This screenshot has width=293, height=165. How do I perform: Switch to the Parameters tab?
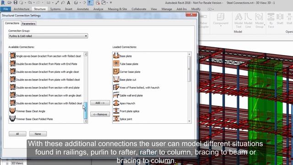click(28, 23)
